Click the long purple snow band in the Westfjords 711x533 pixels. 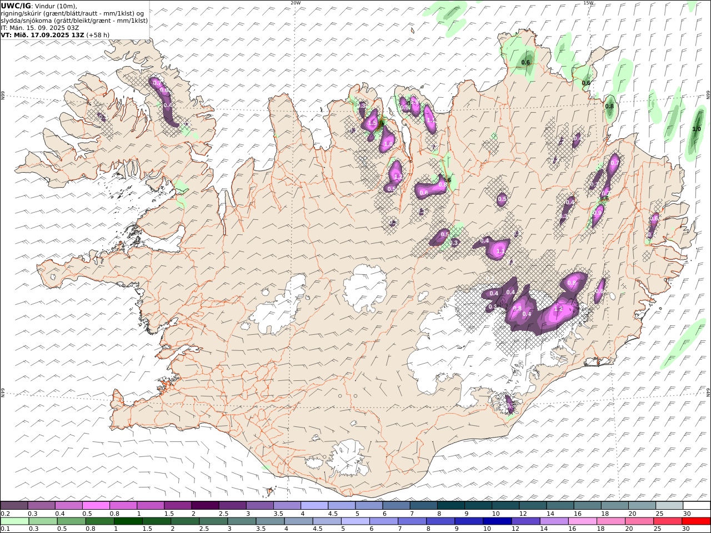164,101
